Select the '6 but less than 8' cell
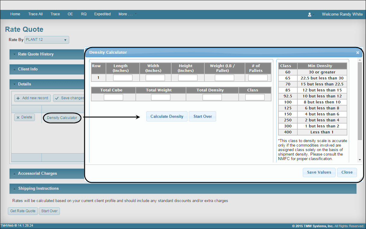 [322, 108]
